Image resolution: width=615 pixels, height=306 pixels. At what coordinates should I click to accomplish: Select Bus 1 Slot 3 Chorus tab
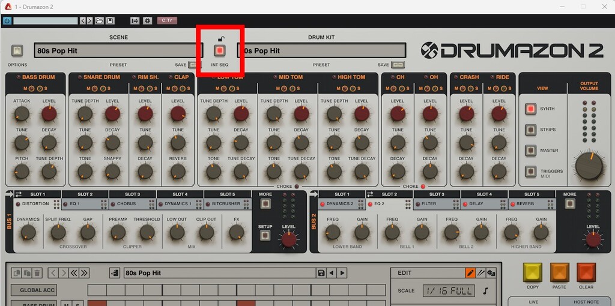pos(133,204)
